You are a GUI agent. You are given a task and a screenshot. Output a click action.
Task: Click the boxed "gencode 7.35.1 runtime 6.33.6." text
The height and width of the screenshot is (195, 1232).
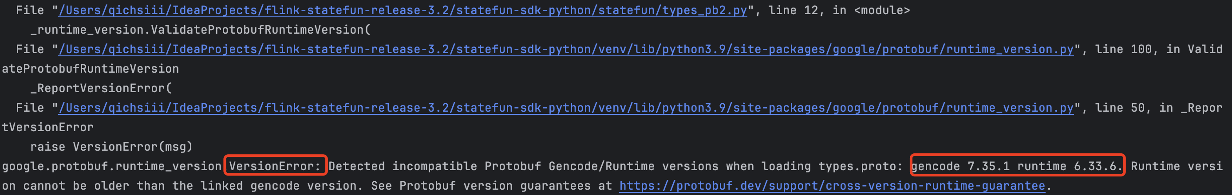(x=1017, y=166)
